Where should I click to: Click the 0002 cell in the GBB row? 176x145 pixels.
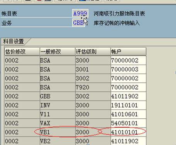pos(22,96)
